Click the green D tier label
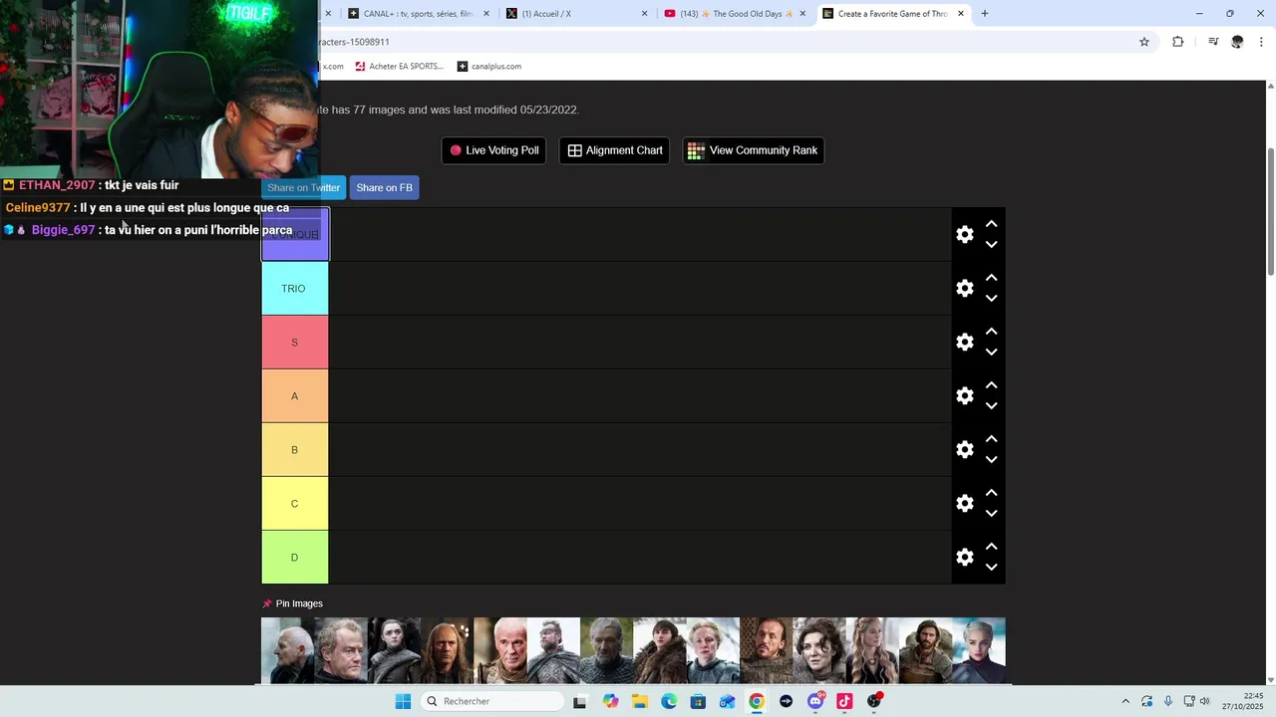The height and width of the screenshot is (717, 1276). pos(294,558)
